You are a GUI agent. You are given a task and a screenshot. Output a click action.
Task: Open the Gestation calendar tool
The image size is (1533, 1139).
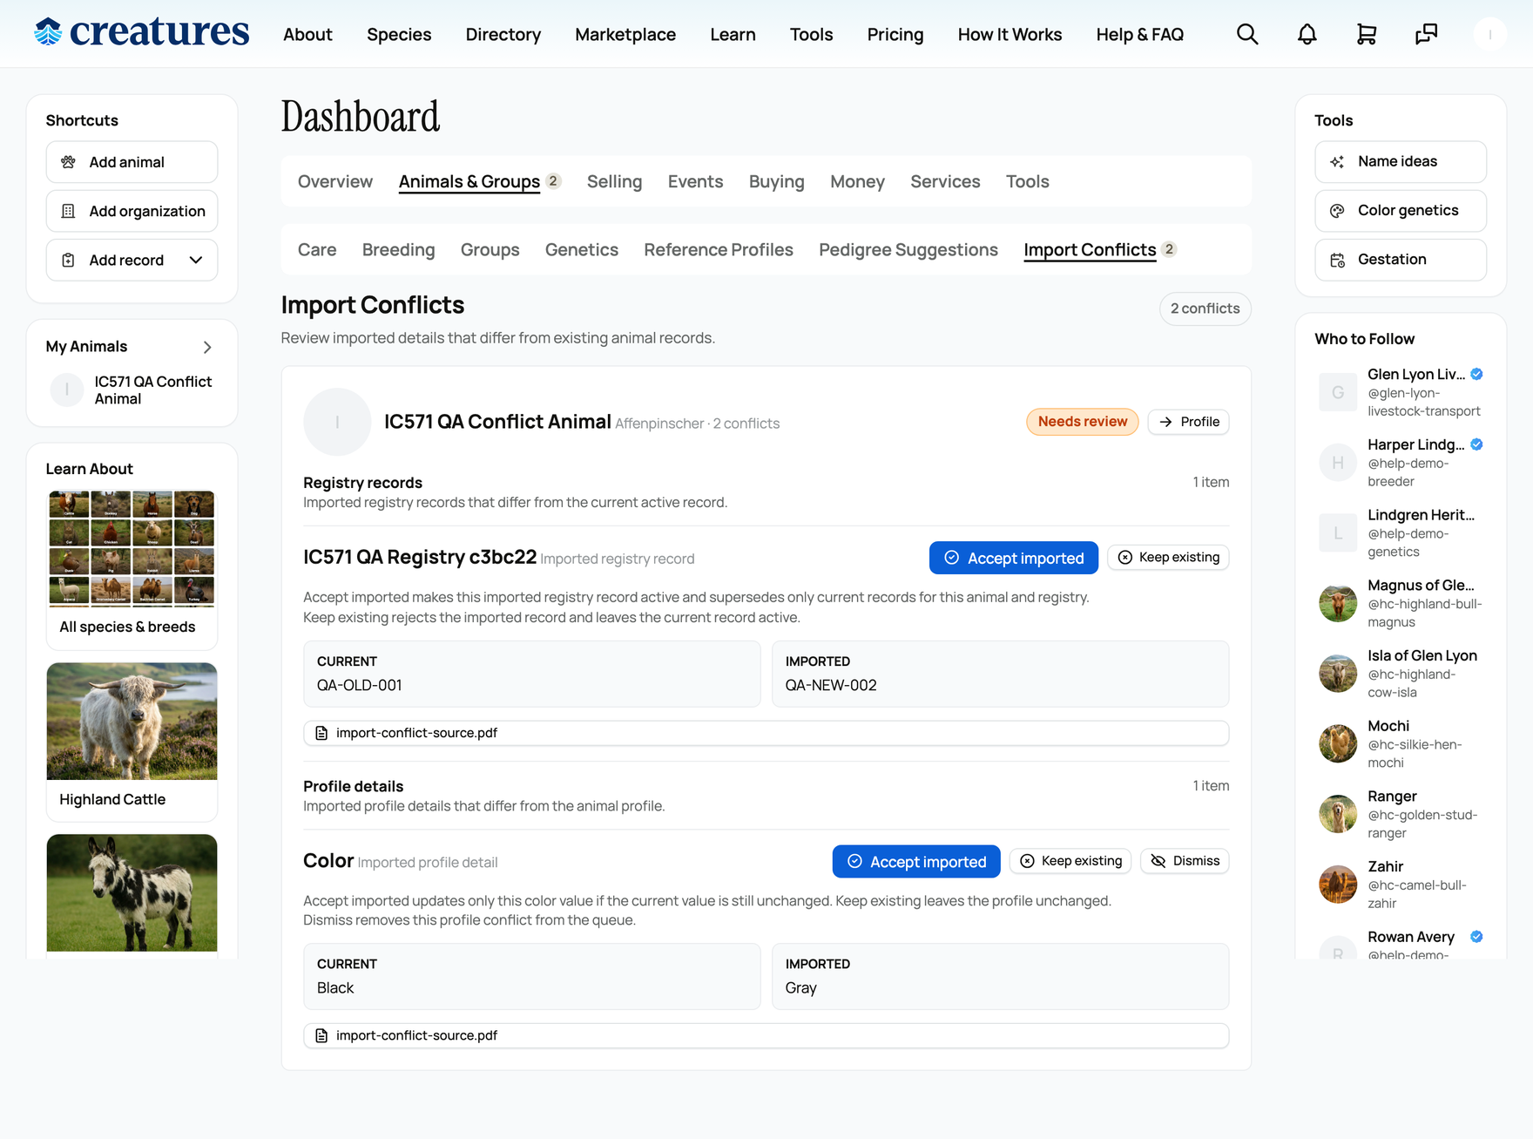click(1400, 260)
